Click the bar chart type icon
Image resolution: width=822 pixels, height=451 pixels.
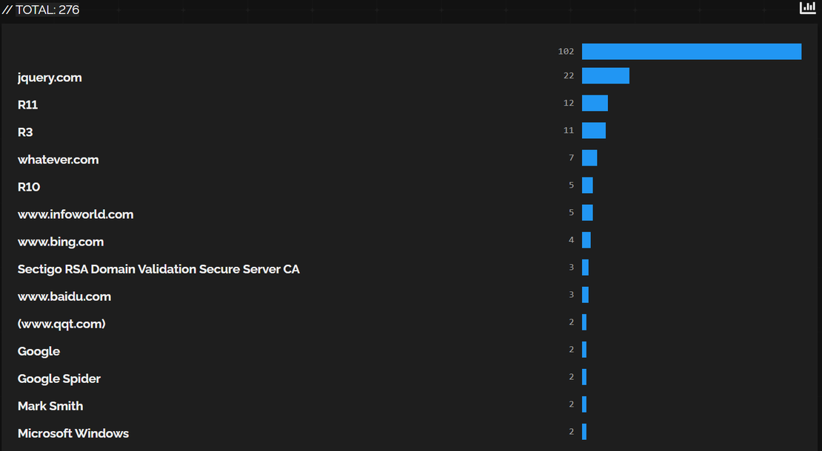(x=807, y=7)
